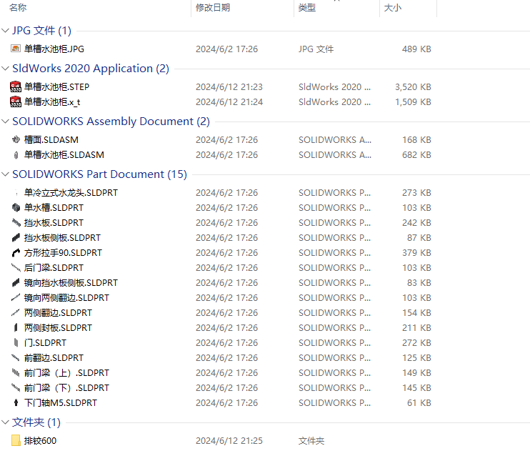Click the 单水槽.SLDPRT part icon
Viewport: 530px width, 456px height.
(16, 208)
